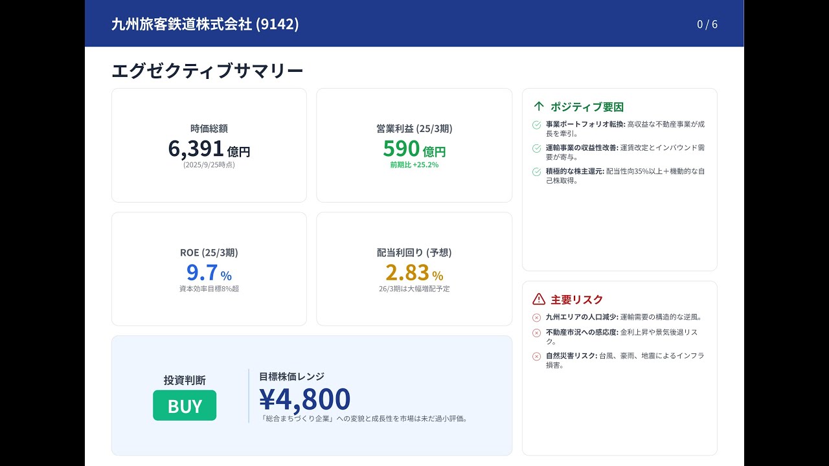Screen dimensions: 829x466
Task: Click the 投資判断 label
Action: 185,381
